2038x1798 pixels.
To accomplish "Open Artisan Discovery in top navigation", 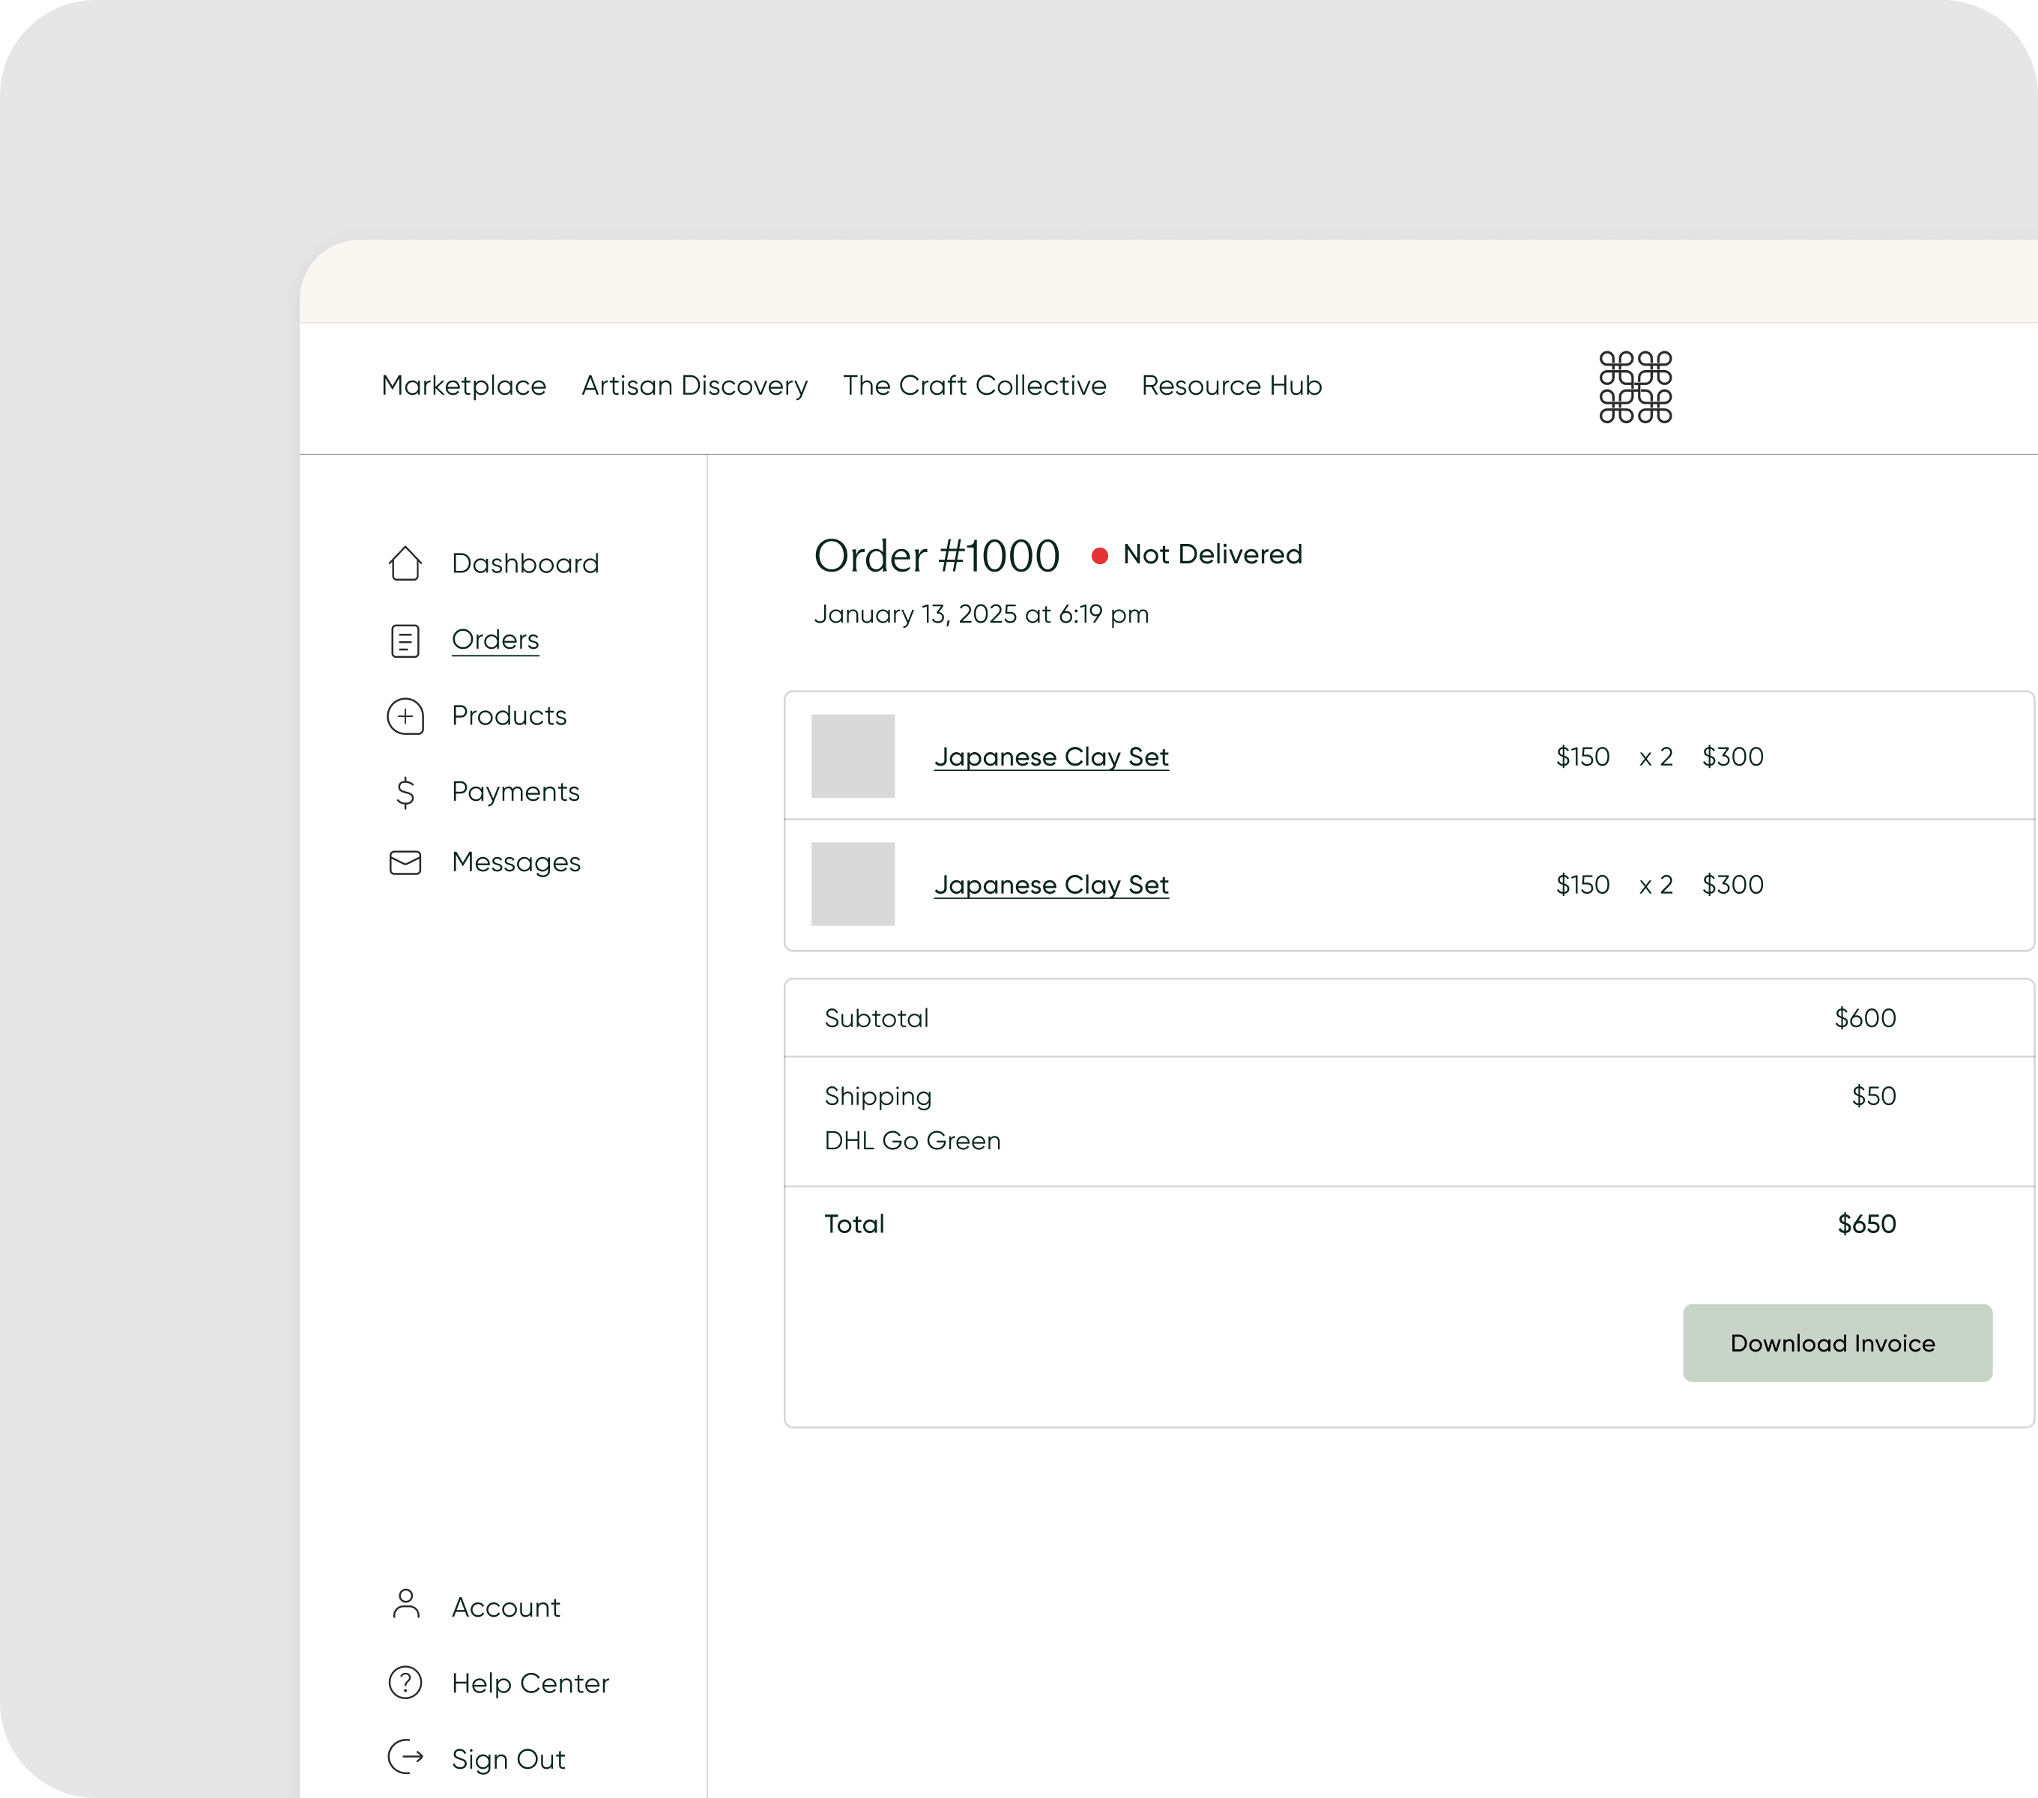I will point(695,386).
